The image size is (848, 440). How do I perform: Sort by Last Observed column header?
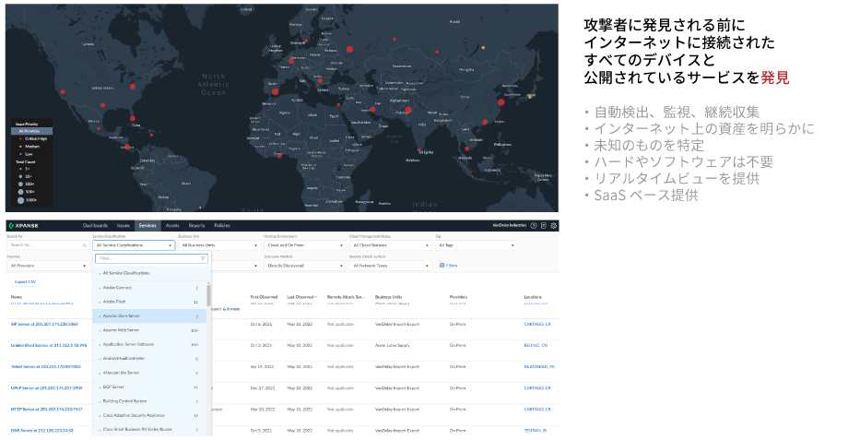tap(301, 297)
